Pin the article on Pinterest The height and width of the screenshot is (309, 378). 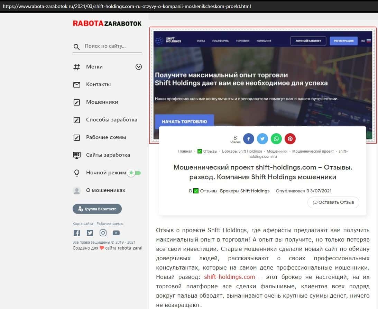click(290, 139)
